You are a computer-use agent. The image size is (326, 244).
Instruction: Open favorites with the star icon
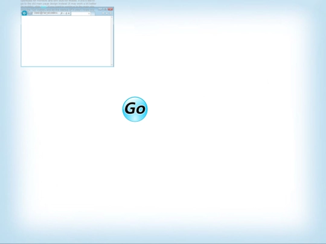pyautogui.click(x=107, y=13)
